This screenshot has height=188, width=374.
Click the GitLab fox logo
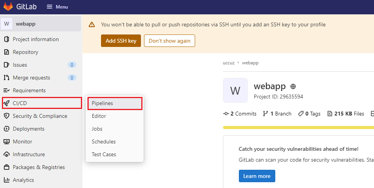click(x=8, y=7)
